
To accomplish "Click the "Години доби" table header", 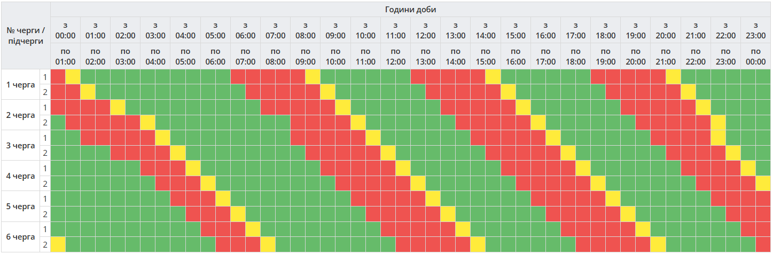I will tap(411, 10).
